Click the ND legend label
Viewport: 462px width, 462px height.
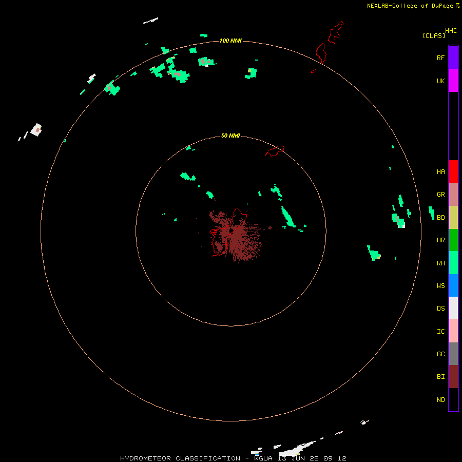point(440,400)
